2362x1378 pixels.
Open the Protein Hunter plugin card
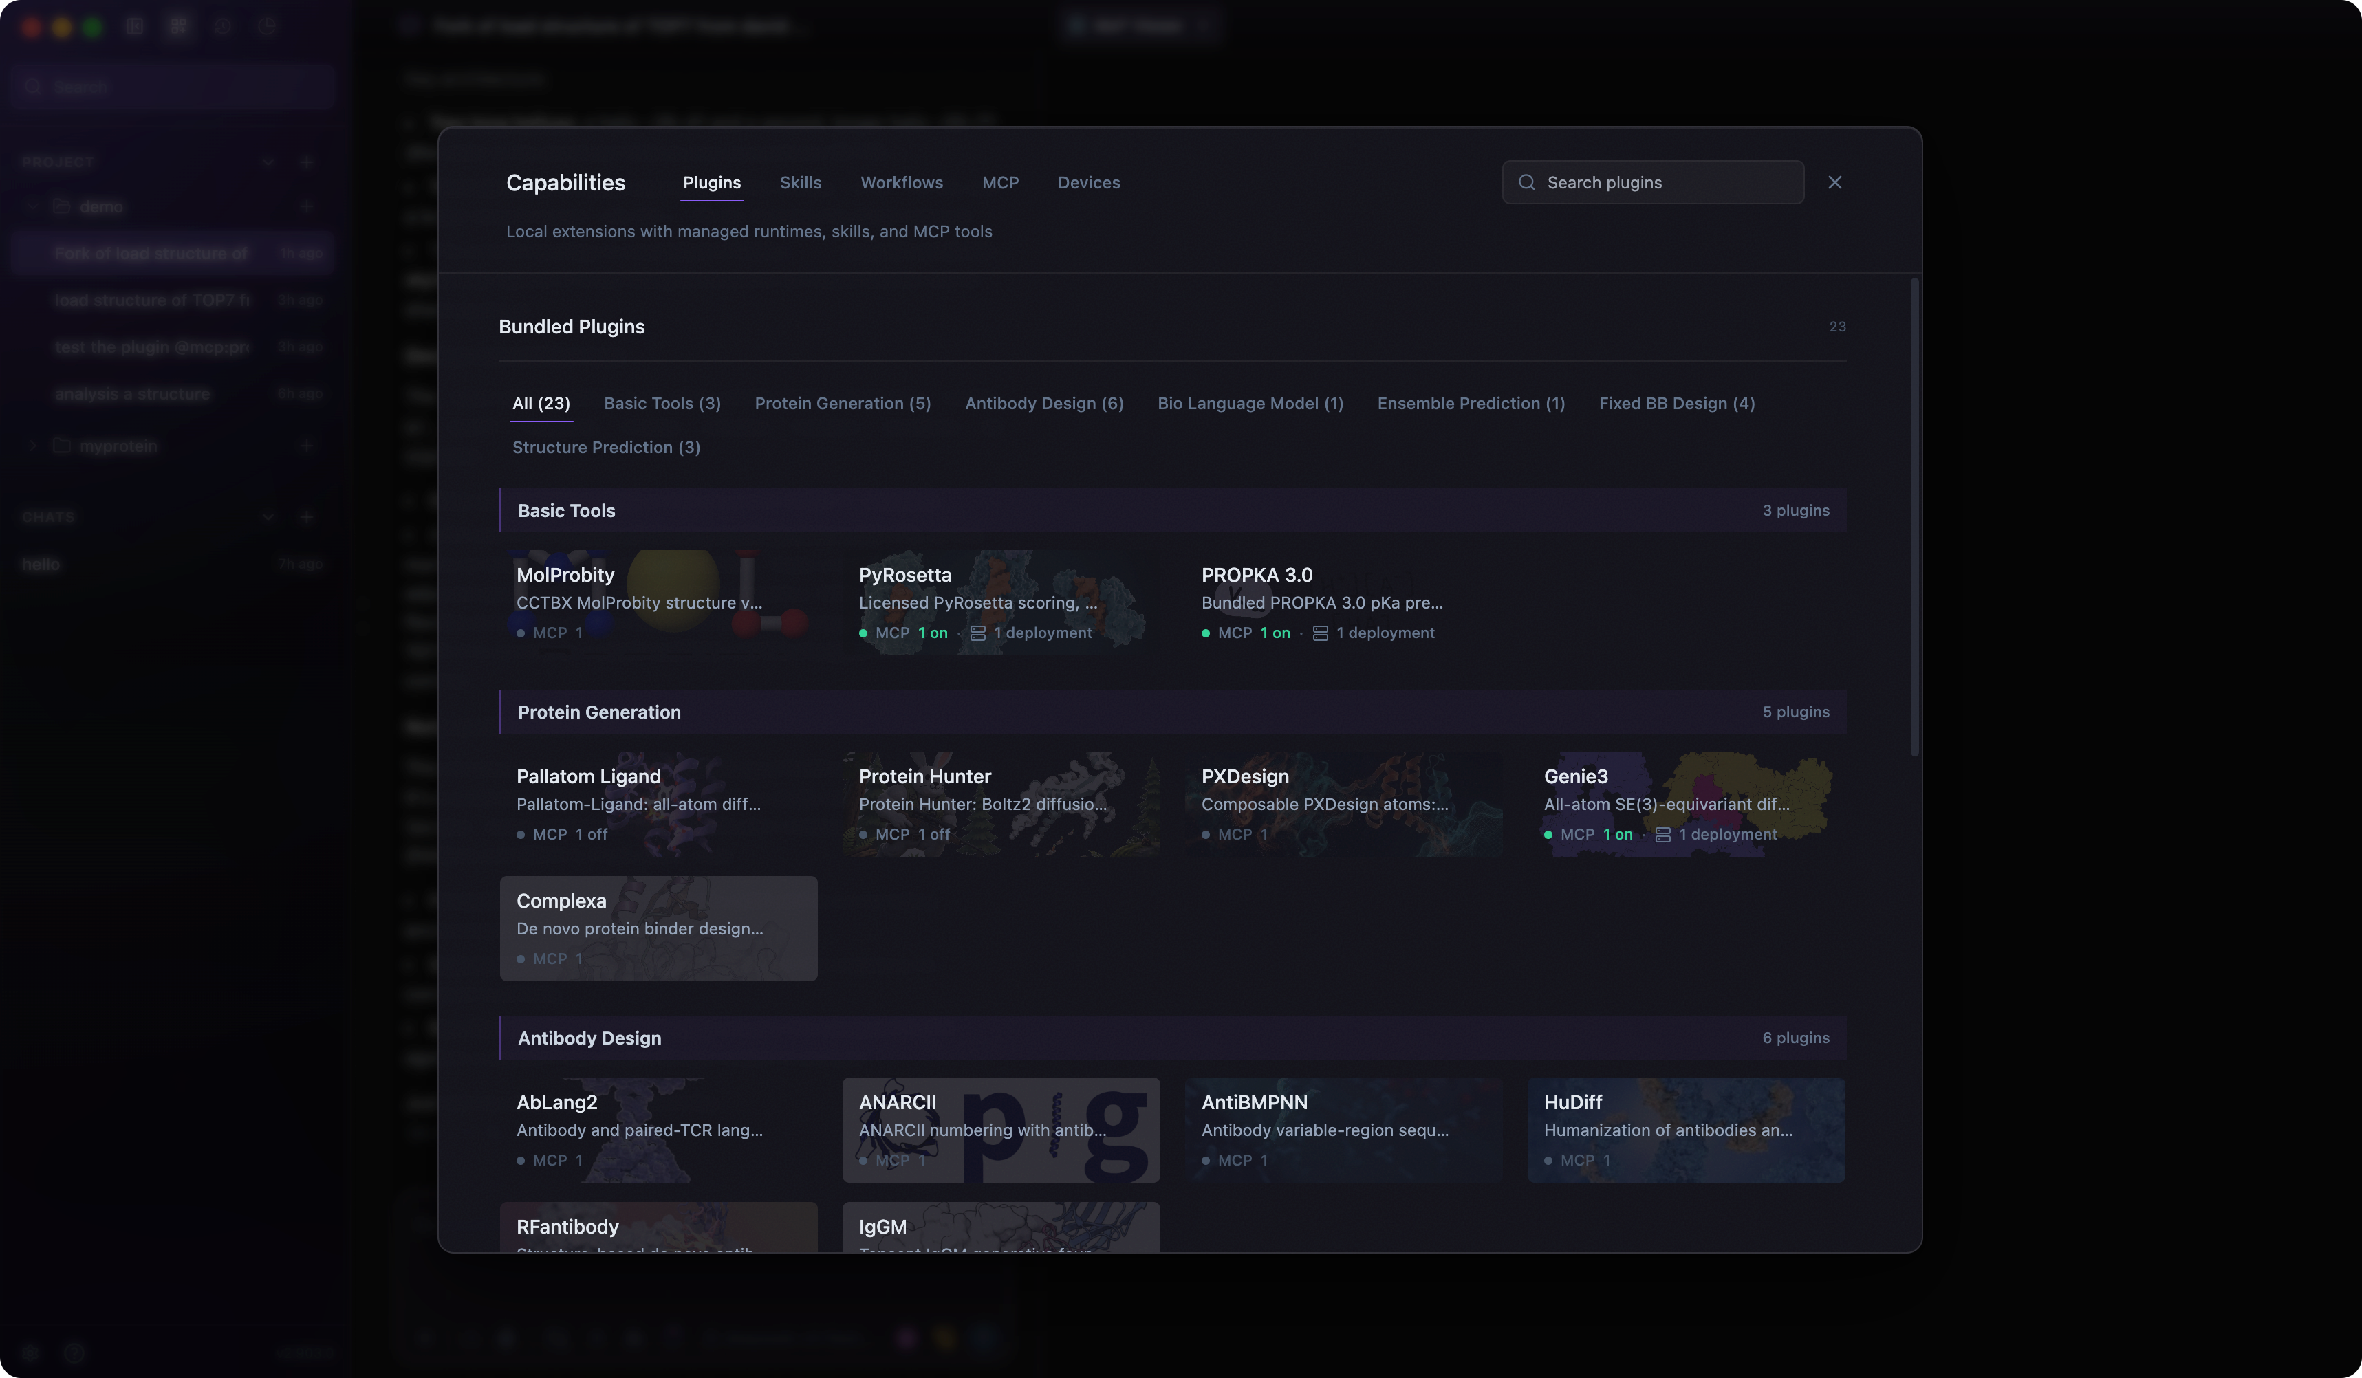(x=1001, y=804)
